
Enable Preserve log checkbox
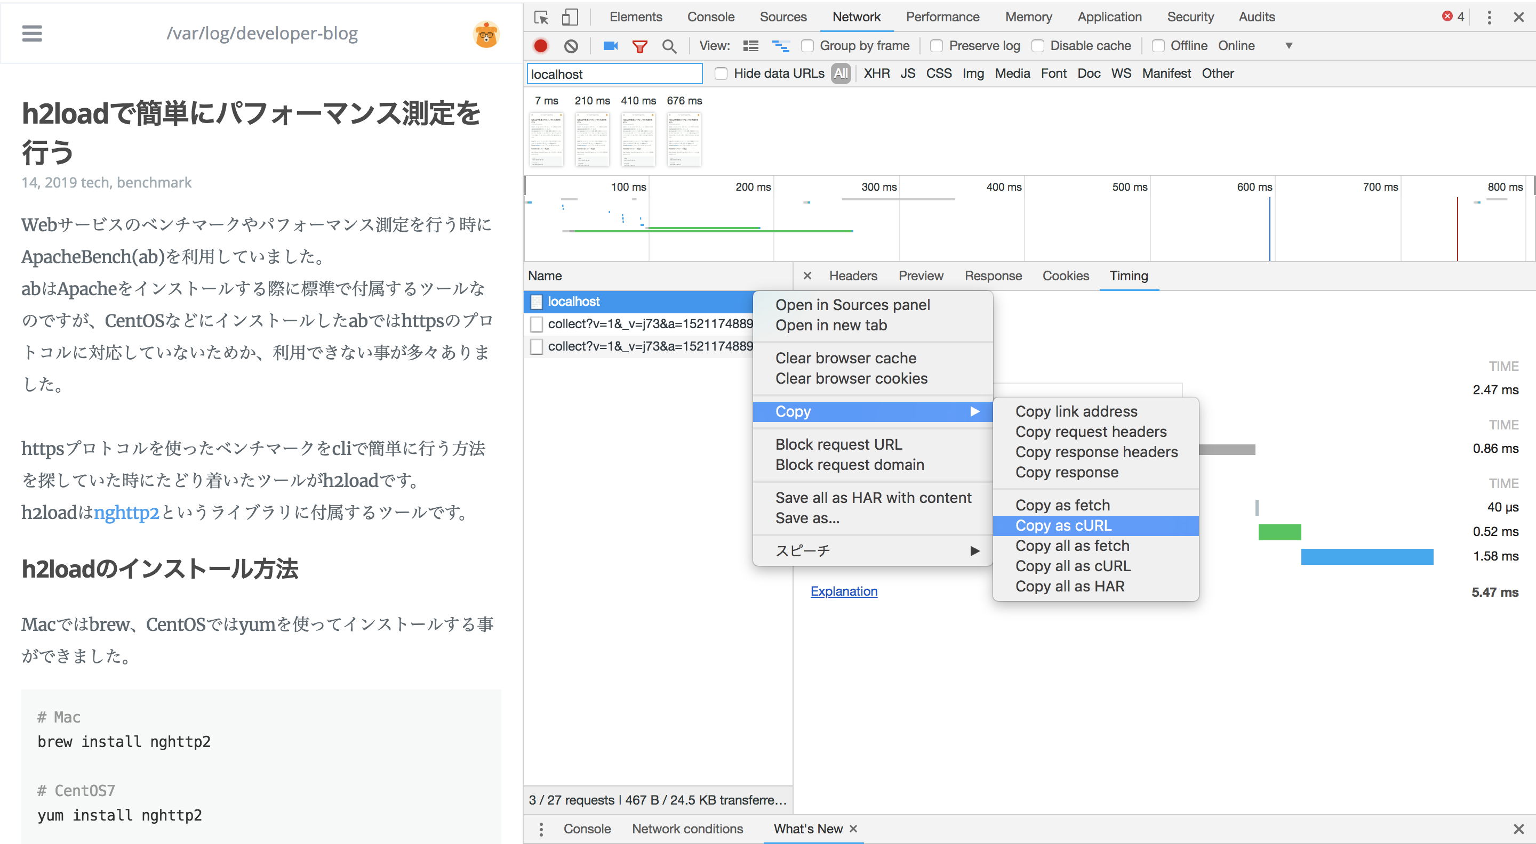point(936,46)
